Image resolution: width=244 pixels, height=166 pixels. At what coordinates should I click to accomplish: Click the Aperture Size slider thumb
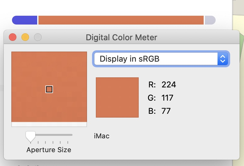(x=31, y=137)
